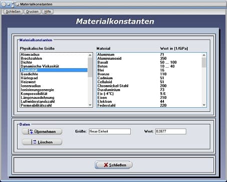Click into the Größe input field
Viewport: 227px width, 182px height.
(110, 131)
